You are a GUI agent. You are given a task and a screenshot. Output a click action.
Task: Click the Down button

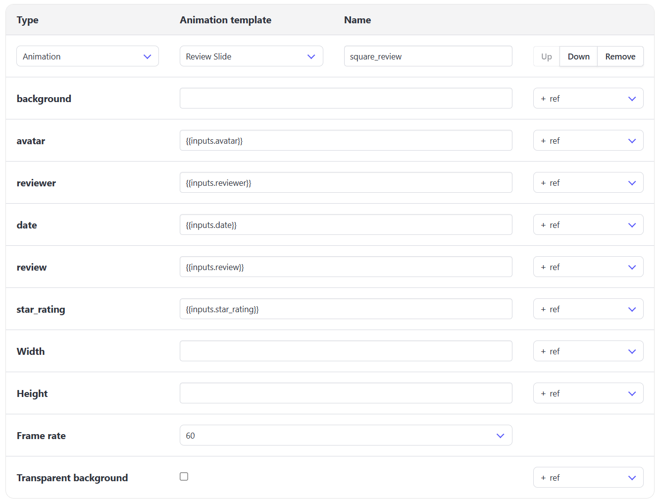coord(578,56)
